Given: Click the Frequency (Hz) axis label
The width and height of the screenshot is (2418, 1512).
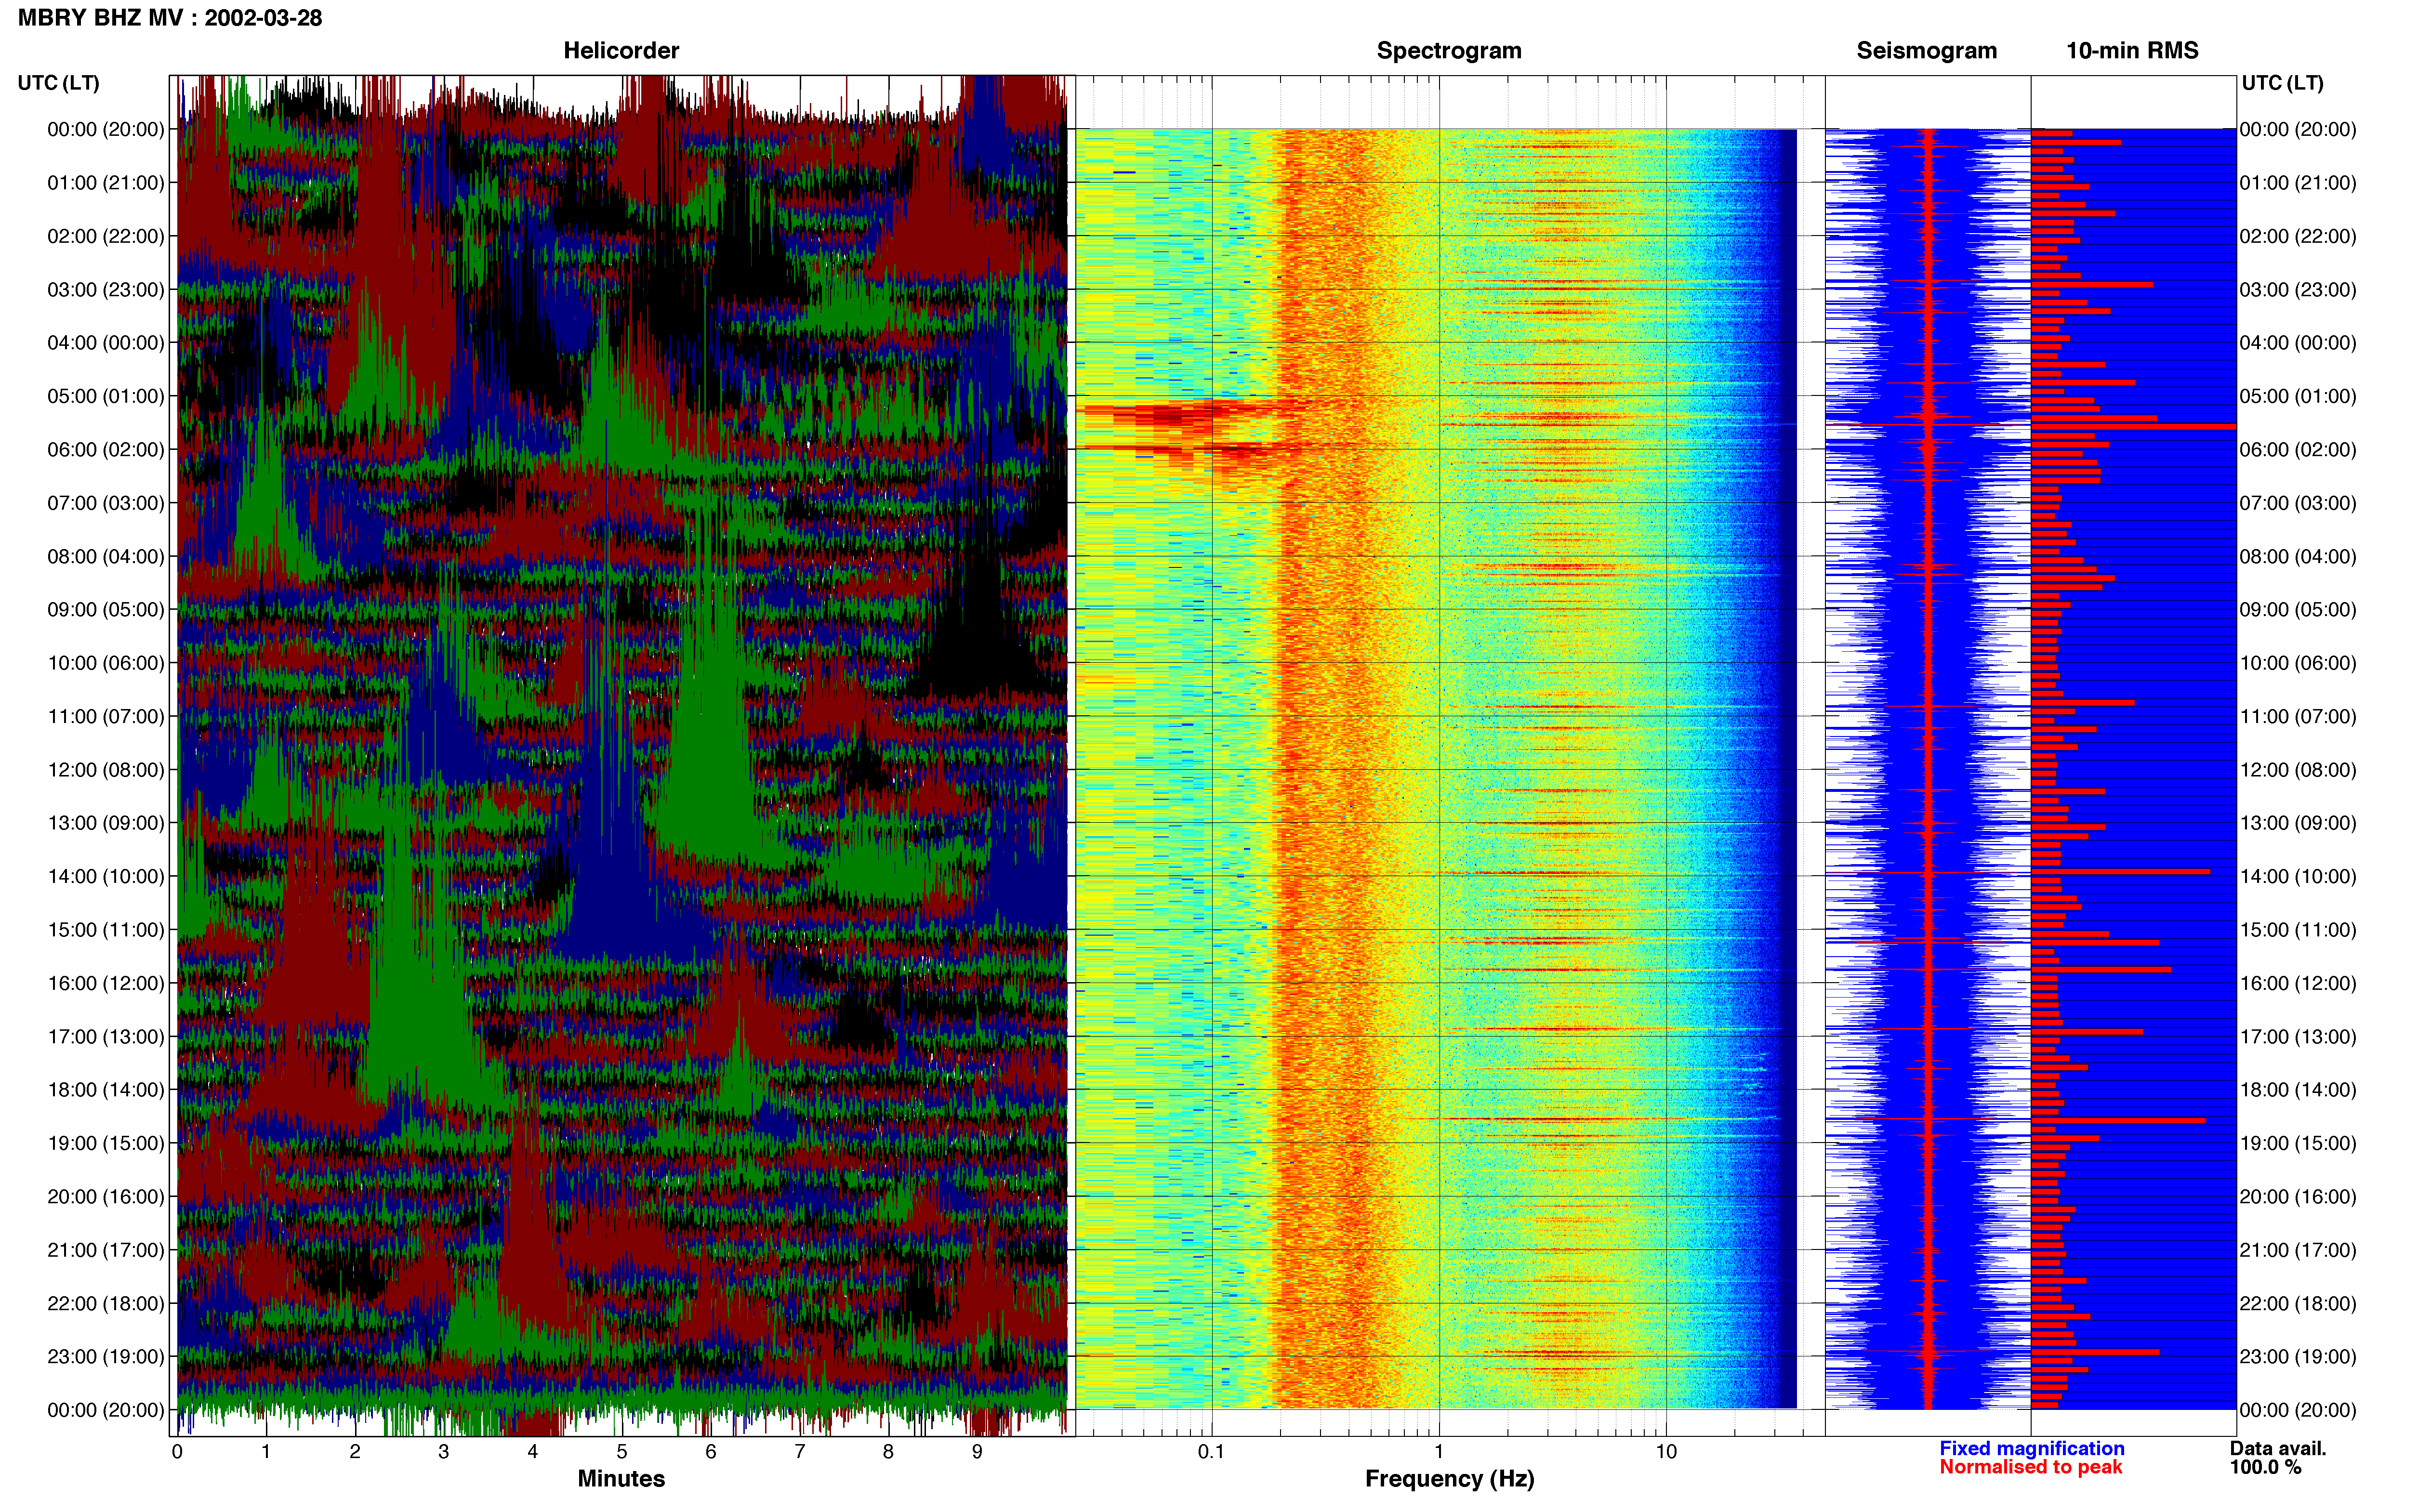Looking at the screenshot, I should click(1449, 1478).
